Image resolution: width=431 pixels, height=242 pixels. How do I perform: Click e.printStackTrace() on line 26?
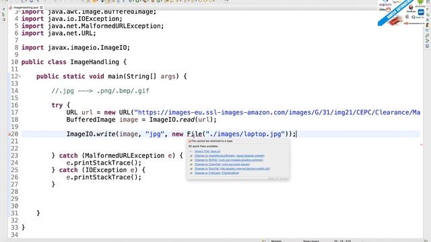click(104, 177)
